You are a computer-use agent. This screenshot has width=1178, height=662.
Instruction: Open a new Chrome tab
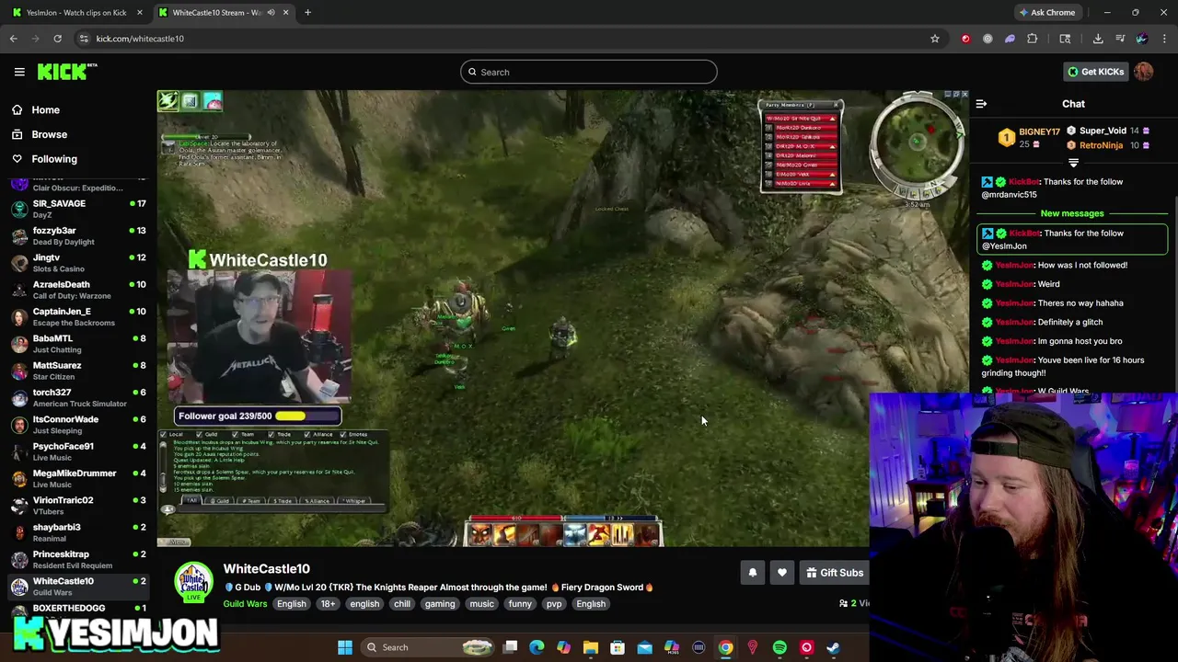point(307,13)
